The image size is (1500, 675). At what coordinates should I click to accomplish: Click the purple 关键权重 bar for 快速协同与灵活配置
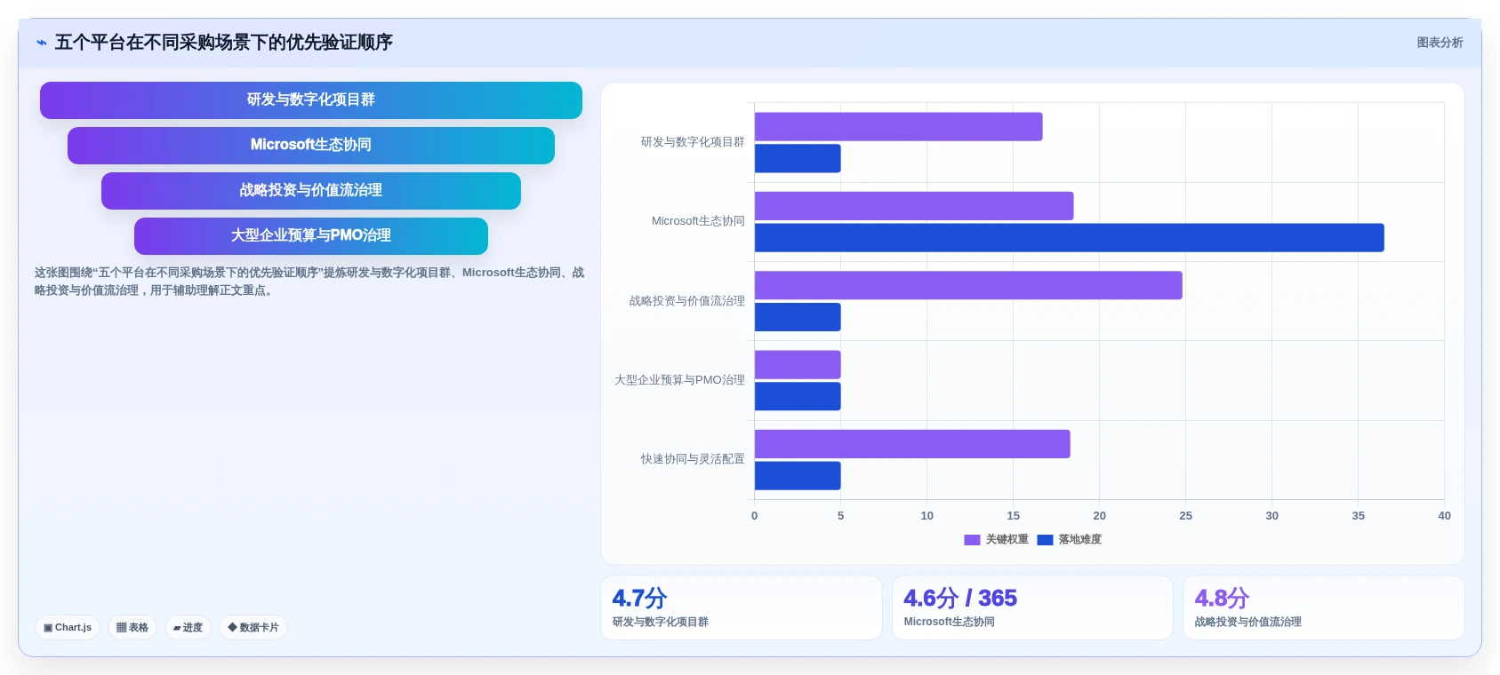pos(912,444)
